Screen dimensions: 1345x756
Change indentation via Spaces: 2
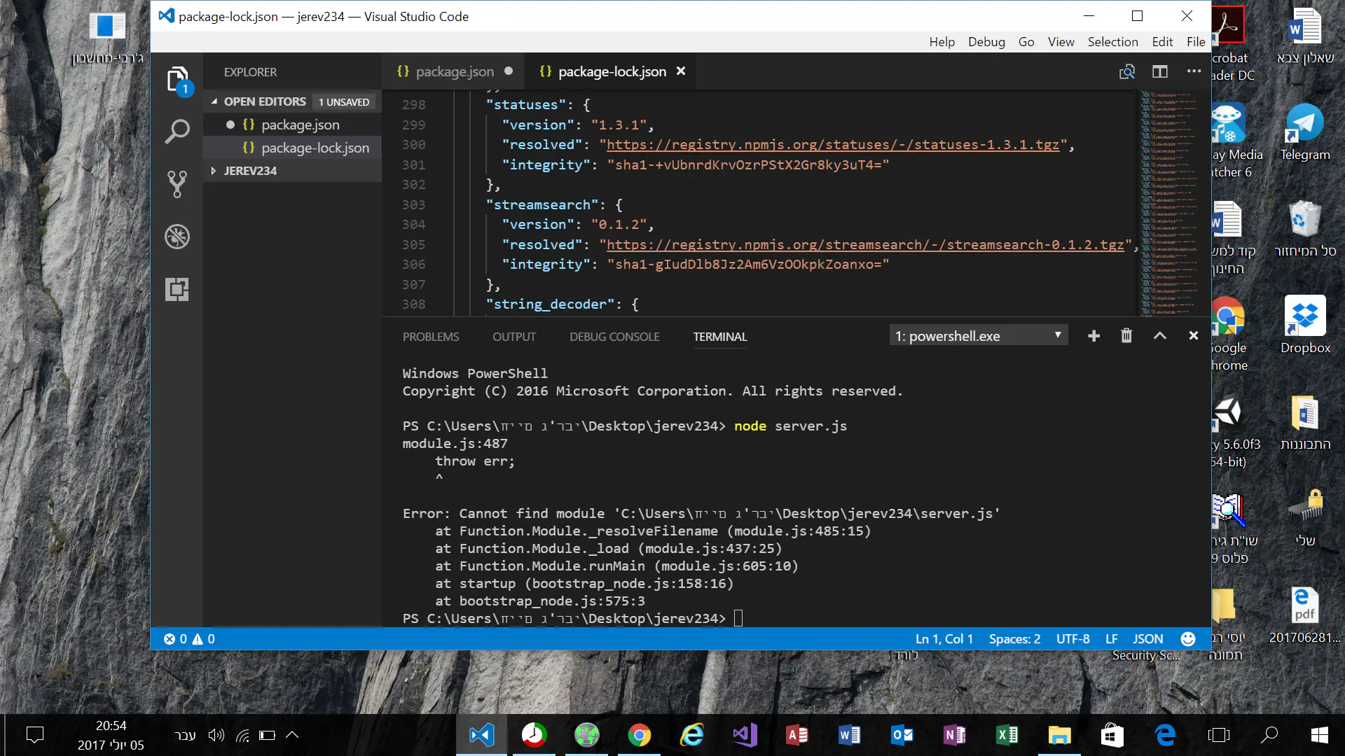point(1014,638)
